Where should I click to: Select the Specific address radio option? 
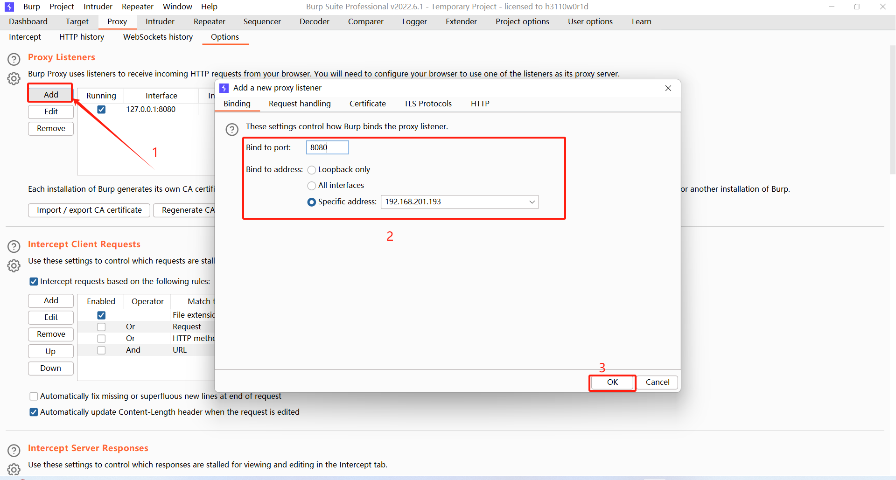(x=312, y=202)
